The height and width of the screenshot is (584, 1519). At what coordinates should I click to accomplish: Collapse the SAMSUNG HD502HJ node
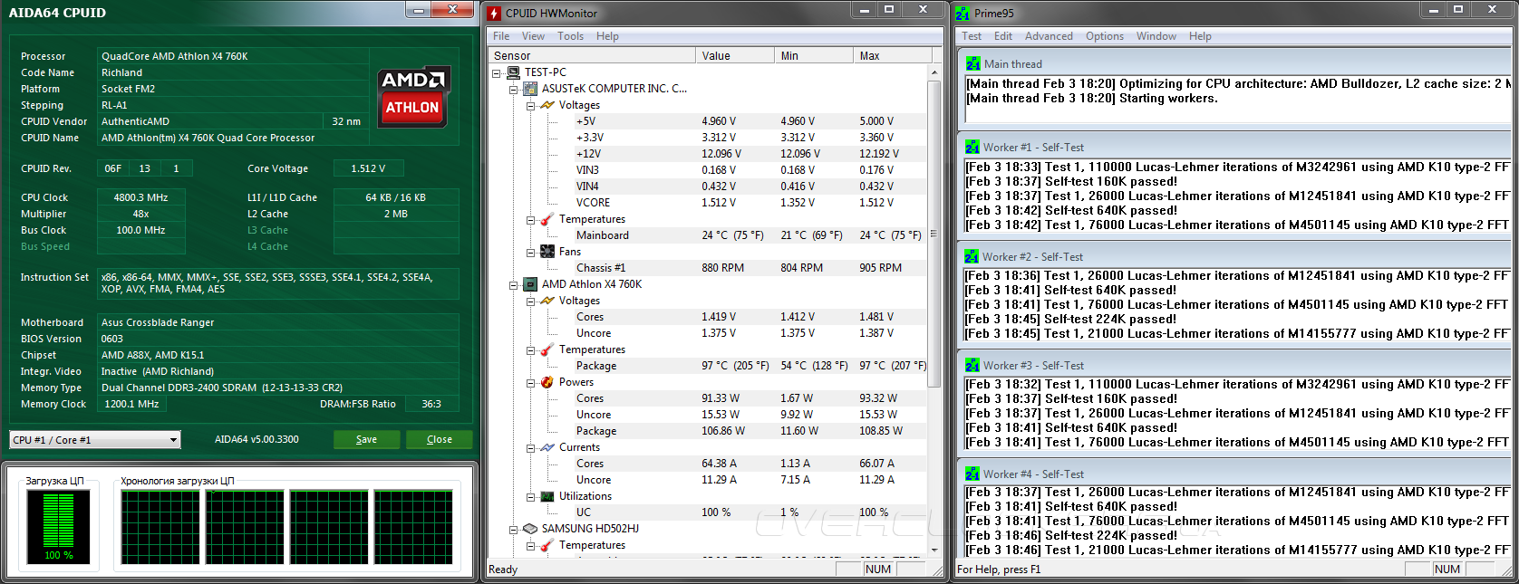click(513, 529)
